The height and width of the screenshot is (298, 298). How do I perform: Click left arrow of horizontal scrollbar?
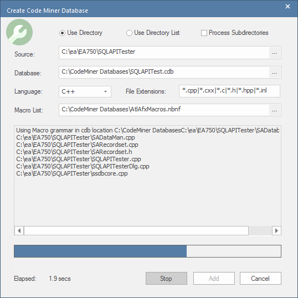[19, 231]
